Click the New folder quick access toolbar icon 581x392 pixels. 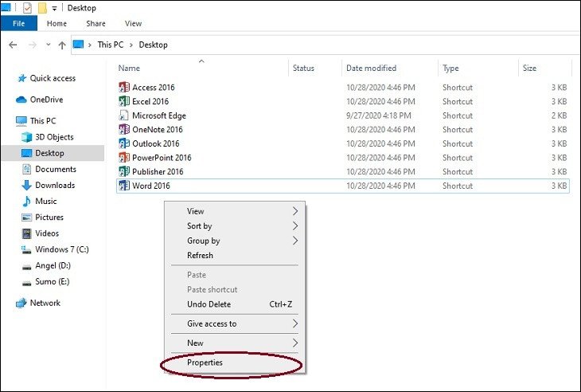43,7
